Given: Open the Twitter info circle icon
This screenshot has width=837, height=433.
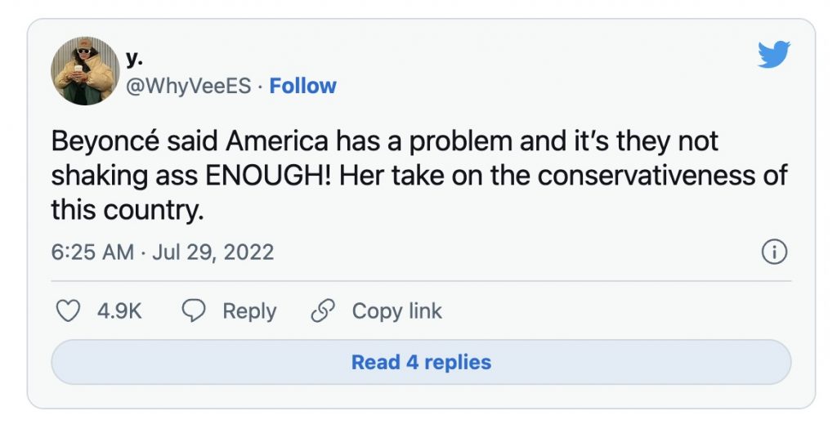Looking at the screenshot, I should click(x=773, y=252).
